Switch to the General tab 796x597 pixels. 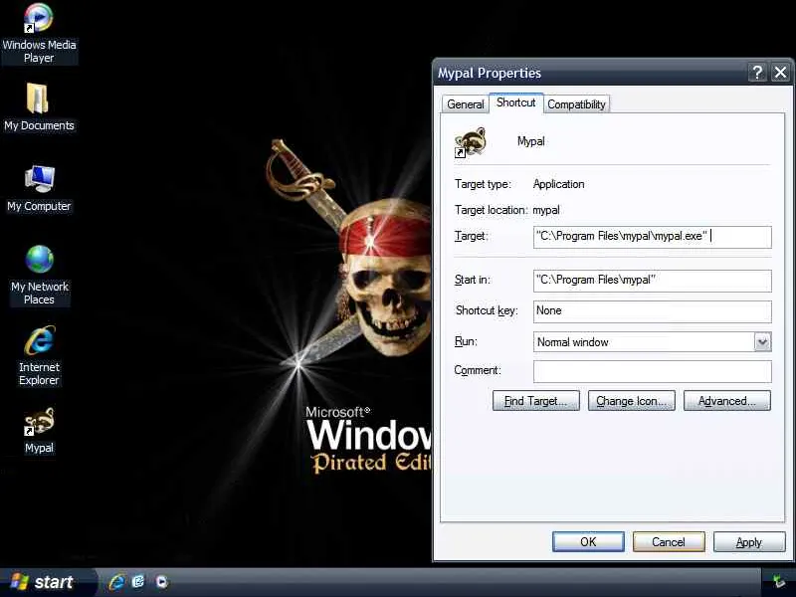[x=465, y=104]
